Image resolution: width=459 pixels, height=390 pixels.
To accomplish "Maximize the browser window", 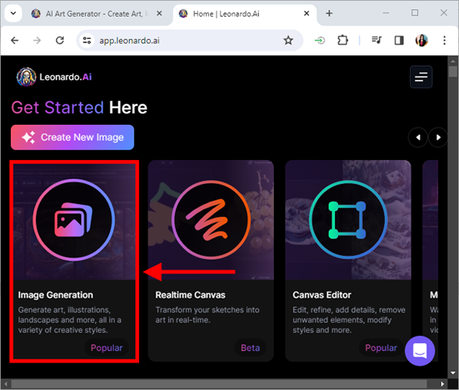I will (415, 13).
